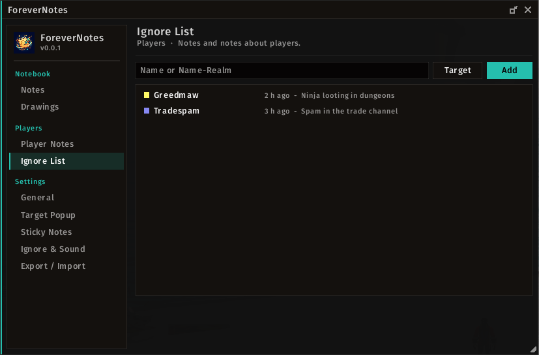Image resolution: width=539 pixels, height=355 pixels.
Task: Click Greedmaw's yellow class color square
Action: (x=147, y=95)
